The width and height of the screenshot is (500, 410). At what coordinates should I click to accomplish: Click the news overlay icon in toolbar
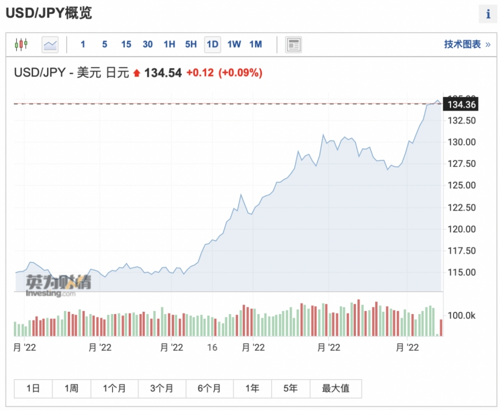293,44
